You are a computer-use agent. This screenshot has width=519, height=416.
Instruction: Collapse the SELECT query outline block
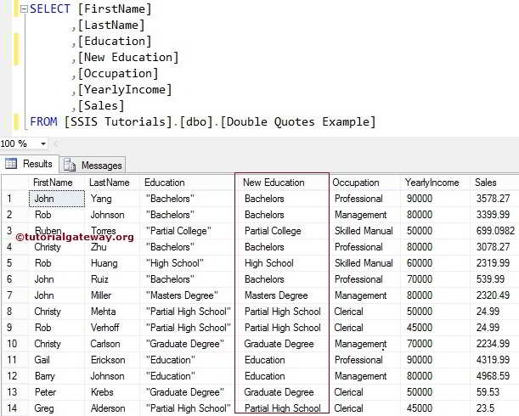24,9
